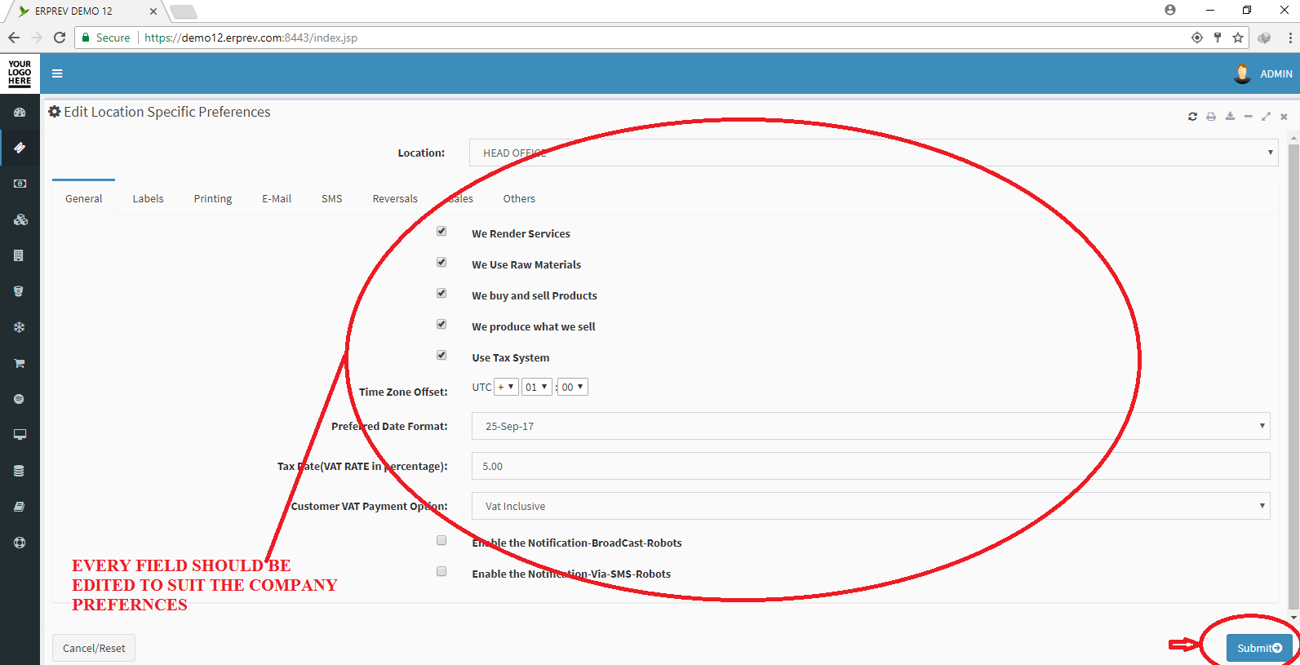Open the desktop monitor sidebar icon
Image resolution: width=1300 pixels, height=665 pixels.
(x=20, y=435)
